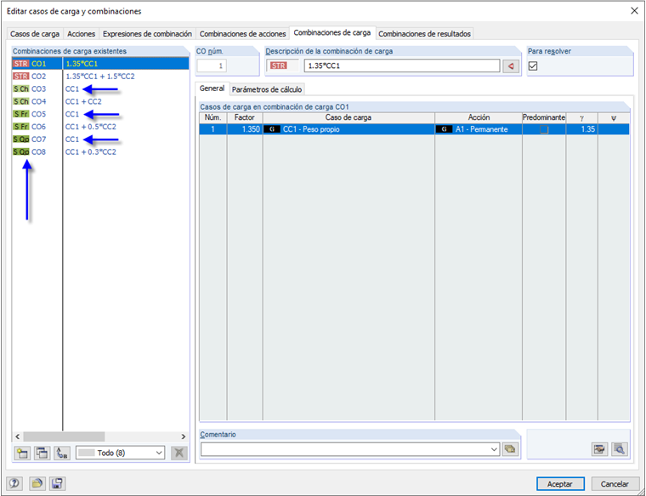Click the save diskette icon at bottom
This screenshot has height=496, width=646.
[x=57, y=483]
